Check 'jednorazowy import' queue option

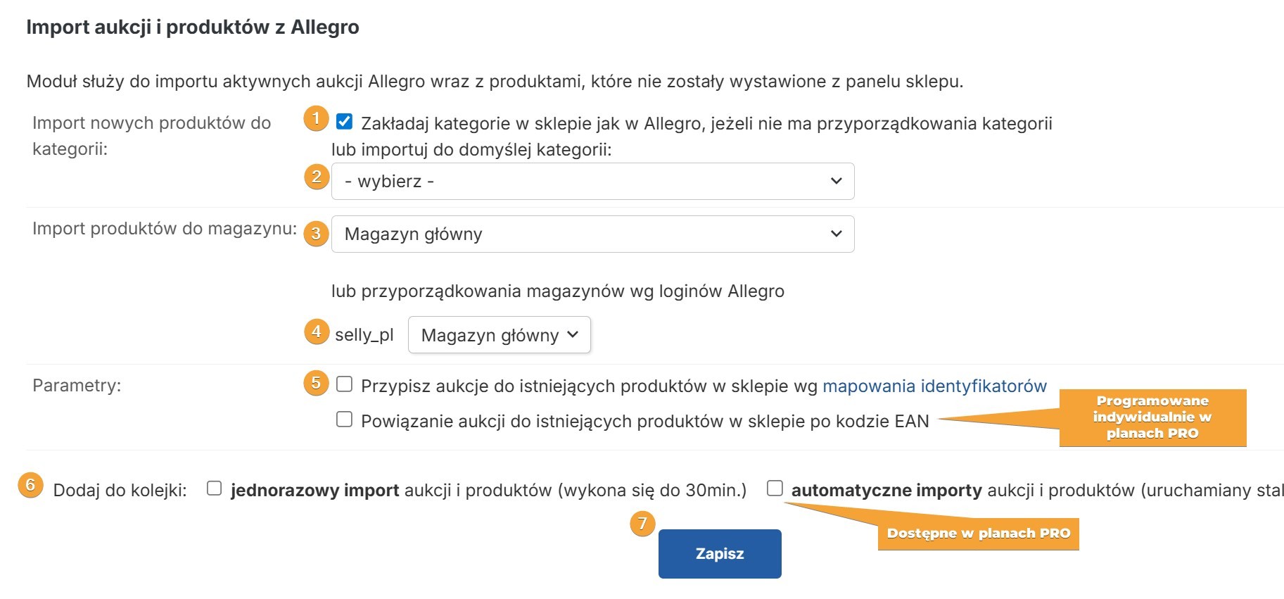(215, 488)
